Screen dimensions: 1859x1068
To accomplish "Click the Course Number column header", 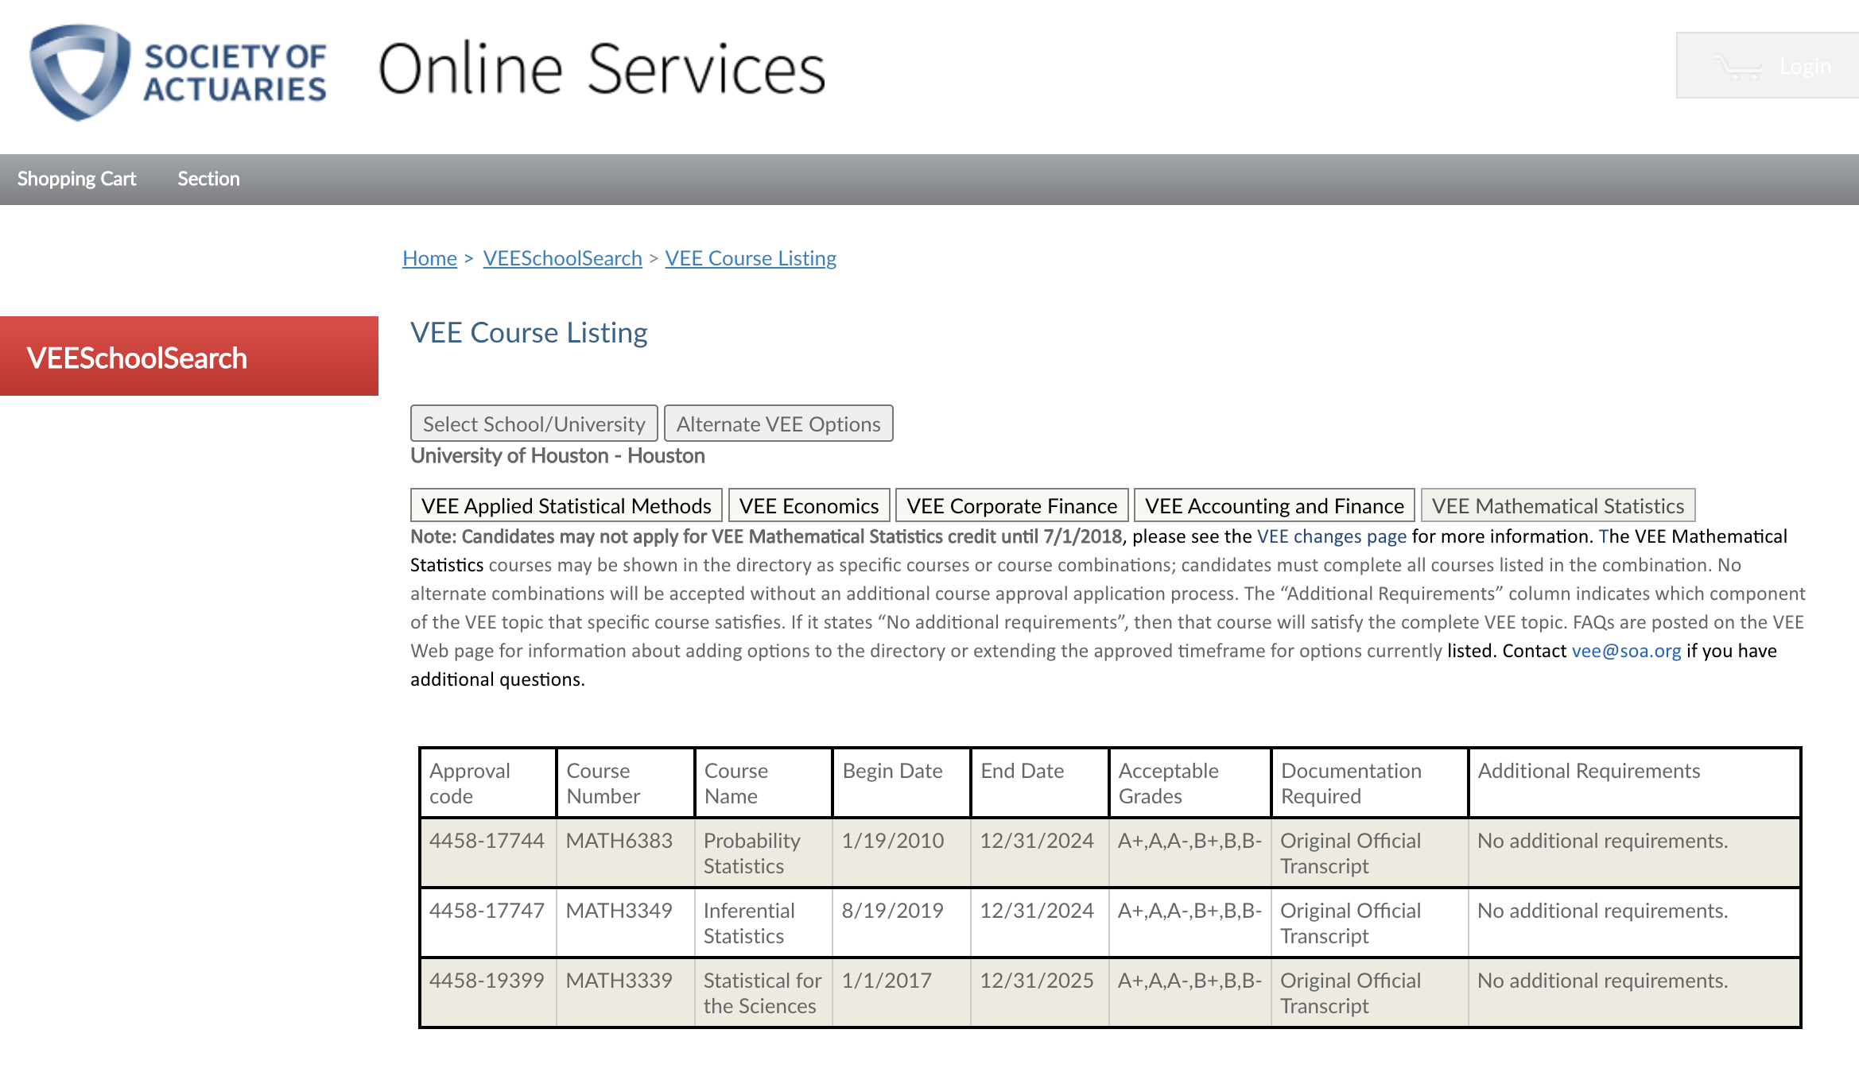I will (x=626, y=783).
